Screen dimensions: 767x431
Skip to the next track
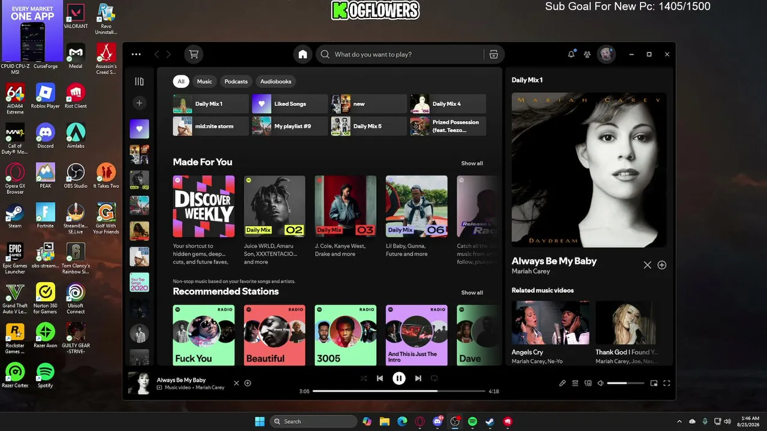point(418,378)
